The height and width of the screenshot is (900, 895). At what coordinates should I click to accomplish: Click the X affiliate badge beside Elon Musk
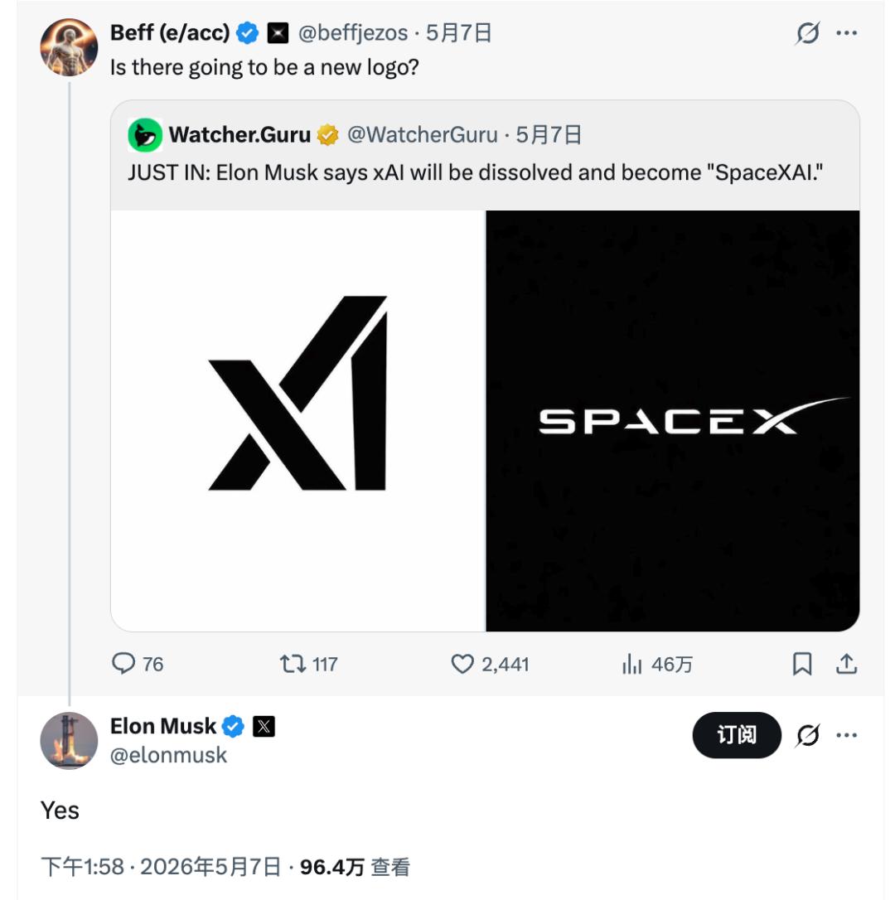[x=264, y=727]
